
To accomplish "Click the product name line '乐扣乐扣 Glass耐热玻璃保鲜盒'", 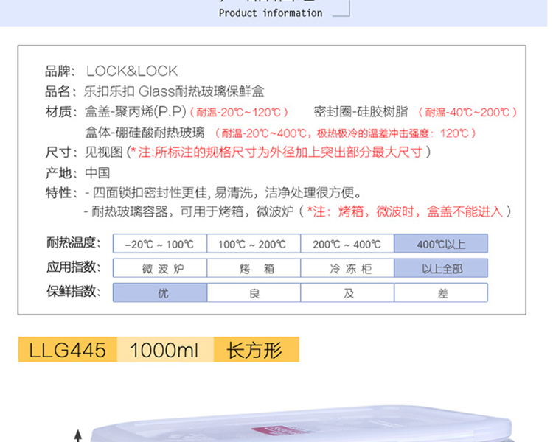I will pyautogui.click(x=174, y=91).
